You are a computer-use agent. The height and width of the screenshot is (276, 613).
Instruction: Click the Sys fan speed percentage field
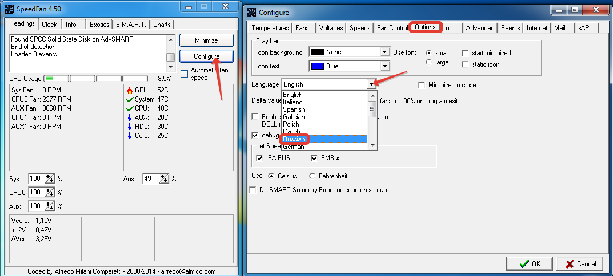point(36,178)
